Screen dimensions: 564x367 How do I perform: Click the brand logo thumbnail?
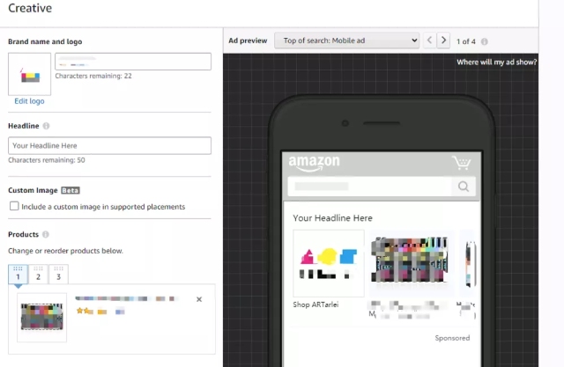pyautogui.click(x=29, y=74)
